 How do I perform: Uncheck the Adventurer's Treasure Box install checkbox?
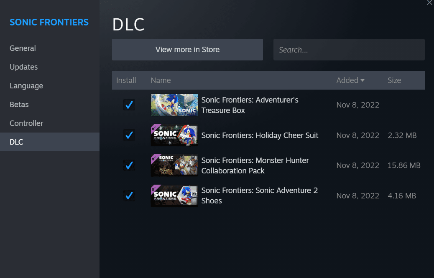pos(129,105)
